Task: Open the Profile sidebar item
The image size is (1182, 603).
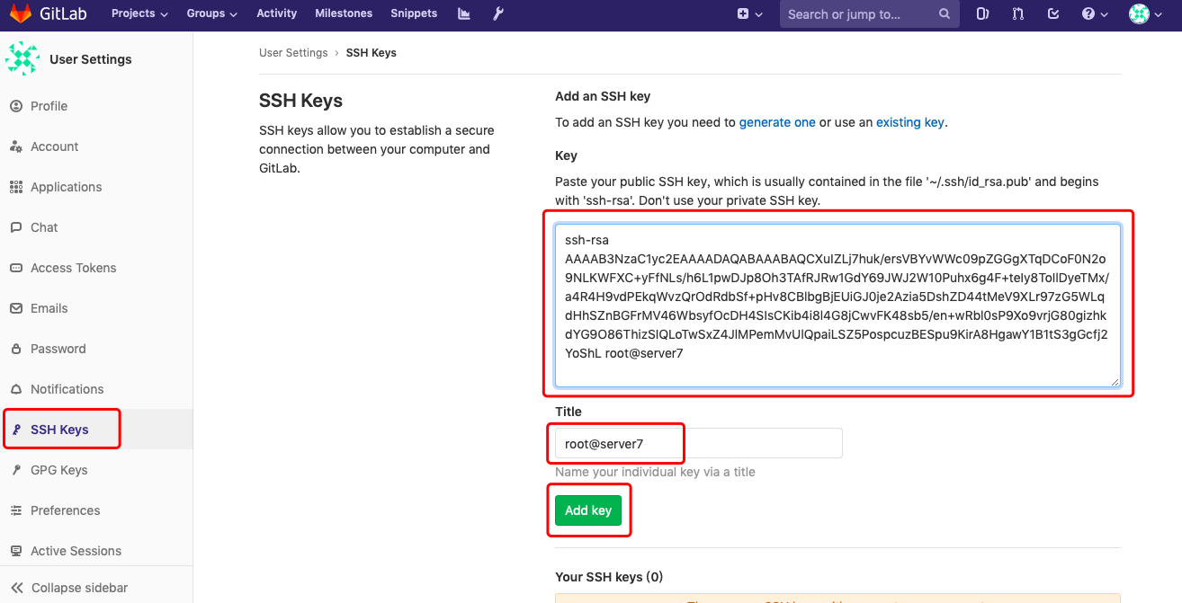Action: [x=49, y=106]
